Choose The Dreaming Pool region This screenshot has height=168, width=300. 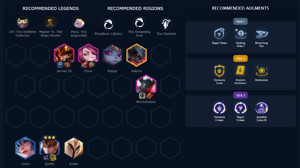point(139,23)
